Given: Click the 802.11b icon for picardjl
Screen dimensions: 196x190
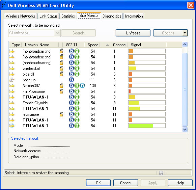Looking at the screenshot, I should coord(72,74).
